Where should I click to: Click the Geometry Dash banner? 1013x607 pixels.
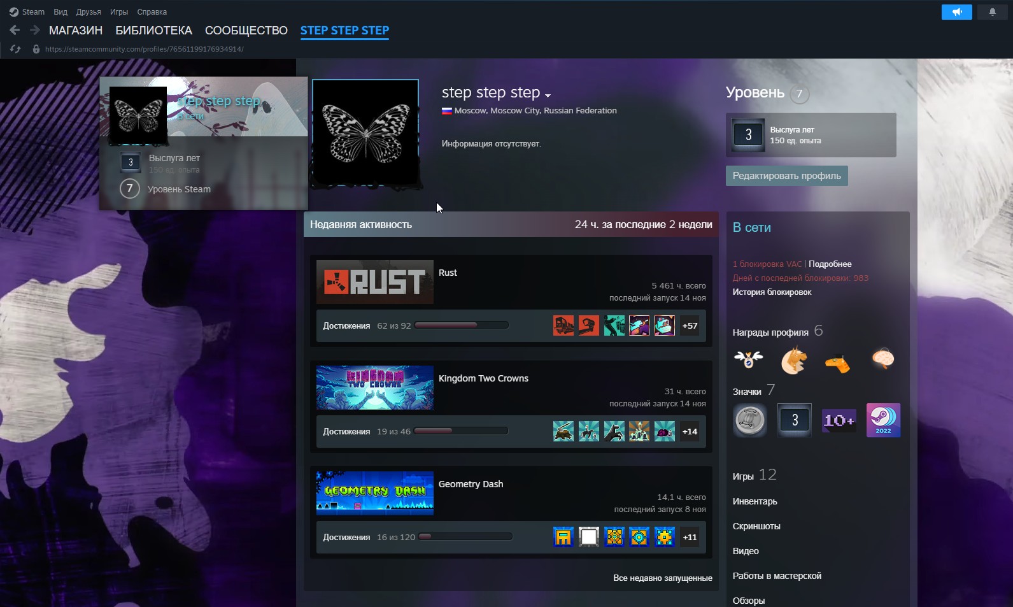[375, 493]
